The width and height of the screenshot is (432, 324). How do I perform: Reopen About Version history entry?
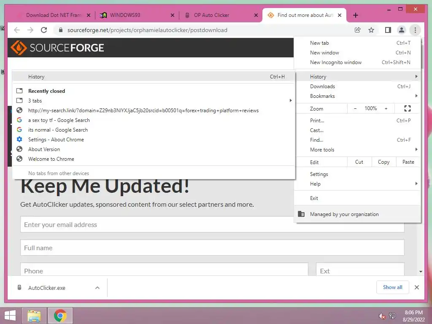point(154,149)
